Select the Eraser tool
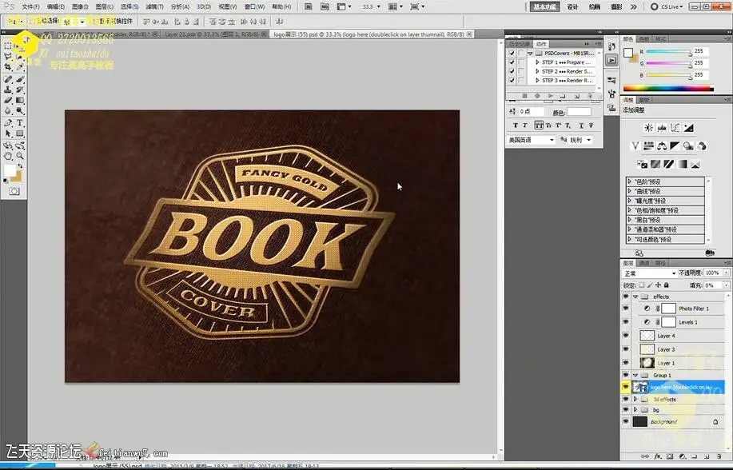The height and width of the screenshot is (470, 733). pyautogui.click(x=8, y=100)
